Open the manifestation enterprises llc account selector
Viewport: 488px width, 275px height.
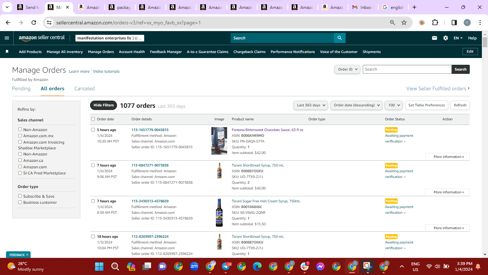(x=110, y=38)
